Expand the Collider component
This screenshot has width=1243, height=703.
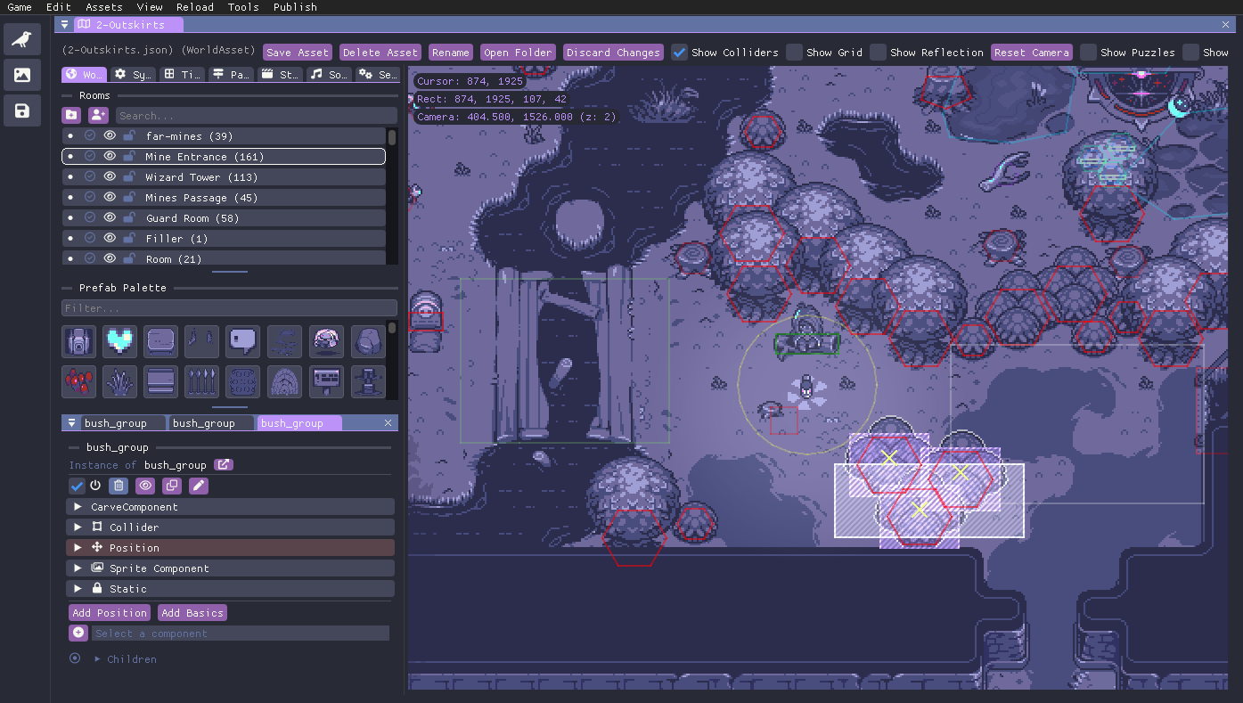point(78,527)
